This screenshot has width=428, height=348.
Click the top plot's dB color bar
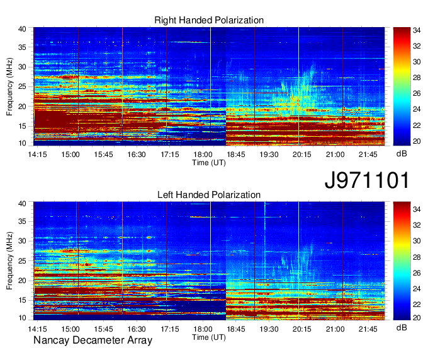(x=402, y=86)
